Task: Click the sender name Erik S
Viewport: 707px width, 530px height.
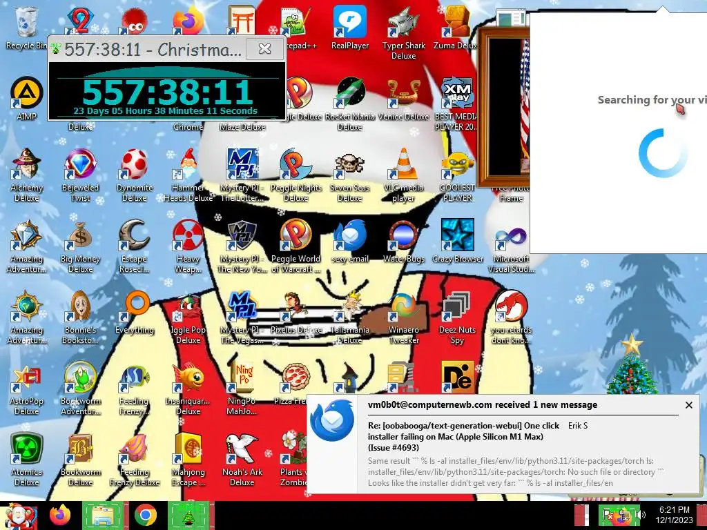Action: coord(578,425)
